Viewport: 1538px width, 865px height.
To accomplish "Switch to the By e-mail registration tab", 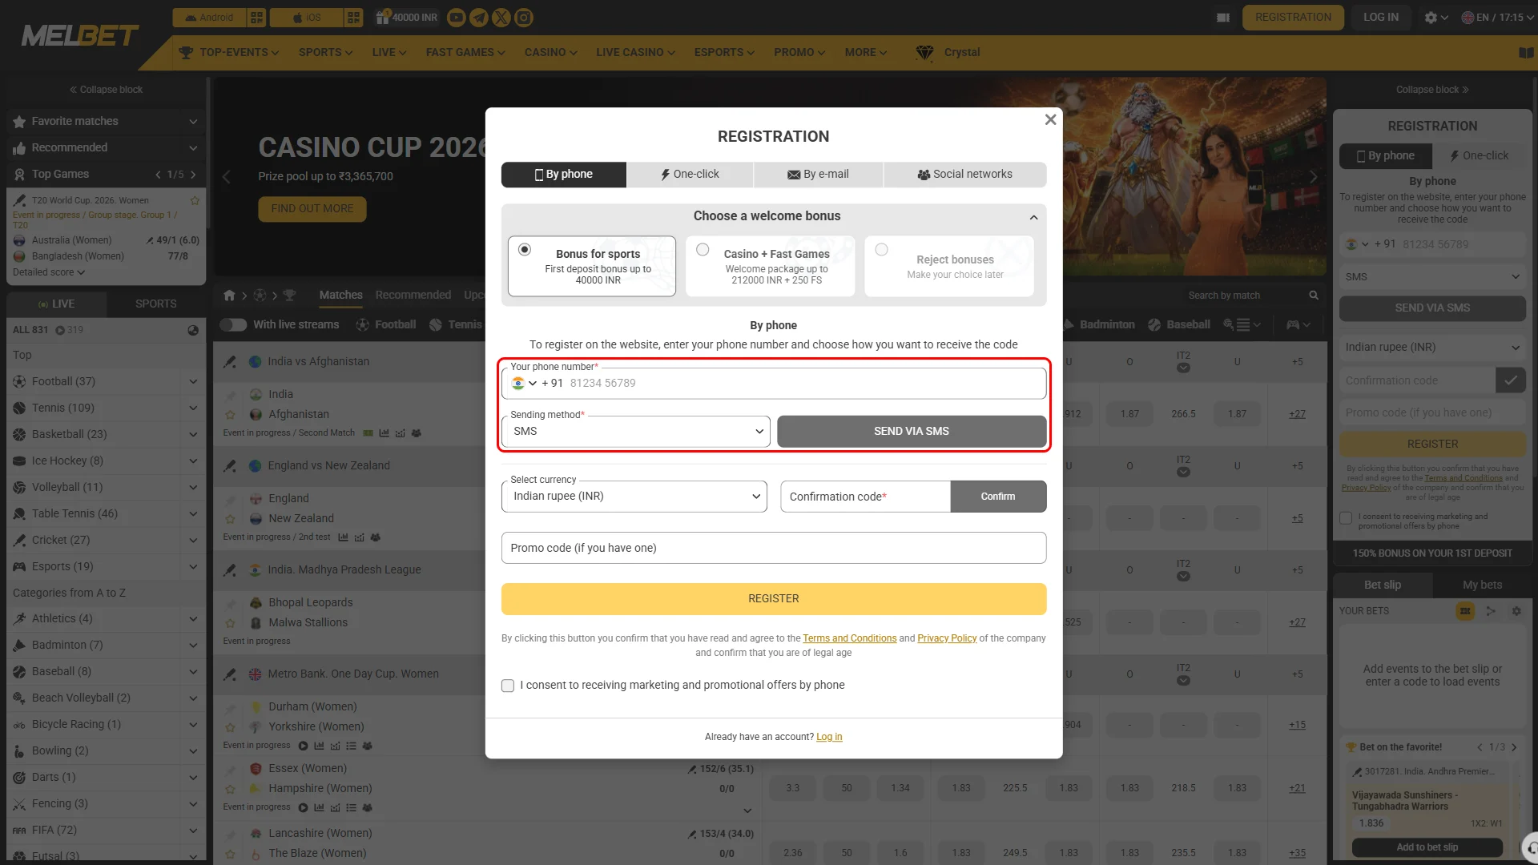I will coord(819,175).
